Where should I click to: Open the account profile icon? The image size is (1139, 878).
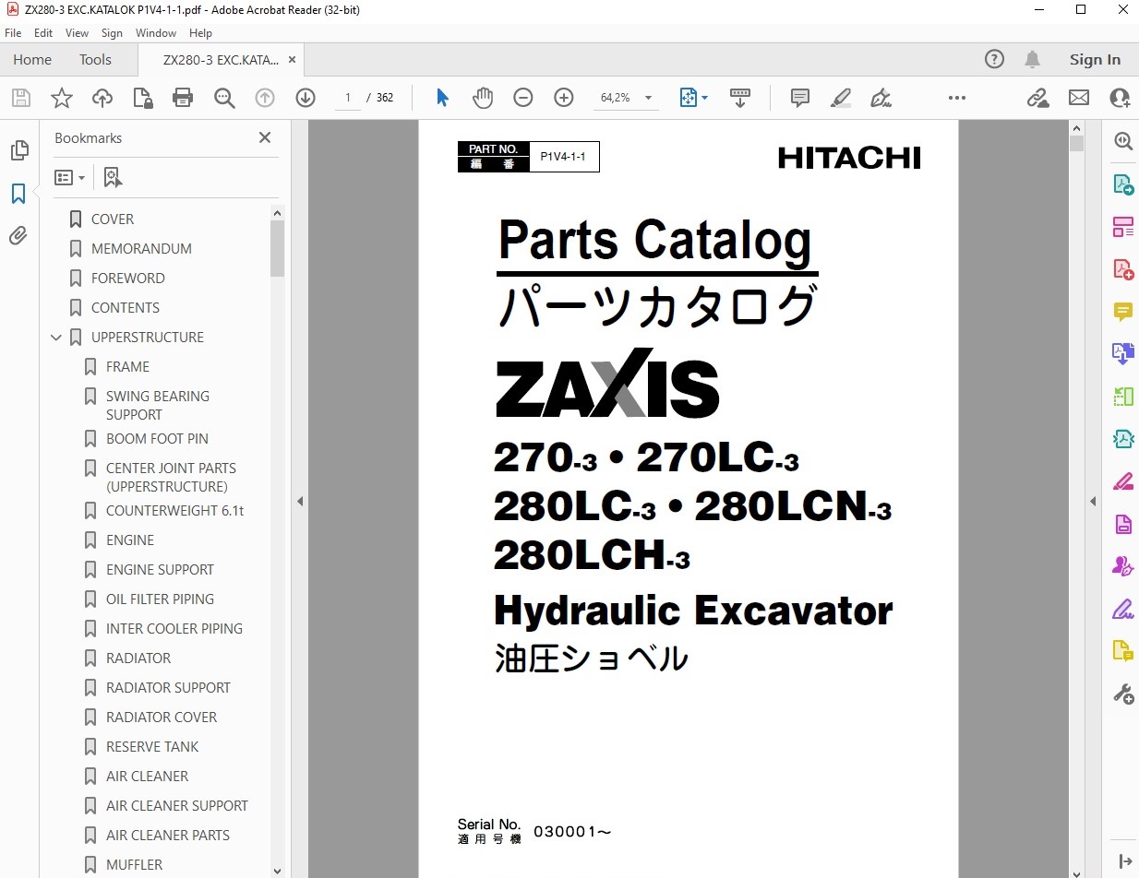coord(1120,98)
